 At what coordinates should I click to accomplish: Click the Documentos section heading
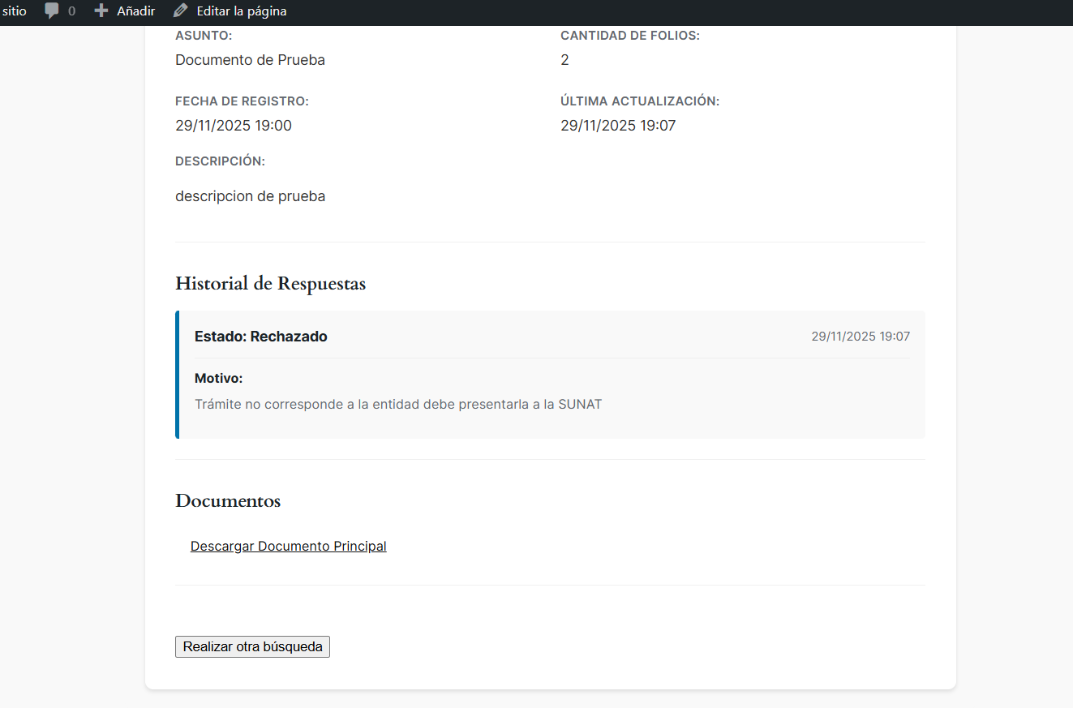(228, 501)
